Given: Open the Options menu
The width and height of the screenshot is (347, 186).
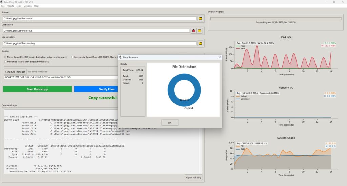Looking at the screenshot, I should 27,6.
